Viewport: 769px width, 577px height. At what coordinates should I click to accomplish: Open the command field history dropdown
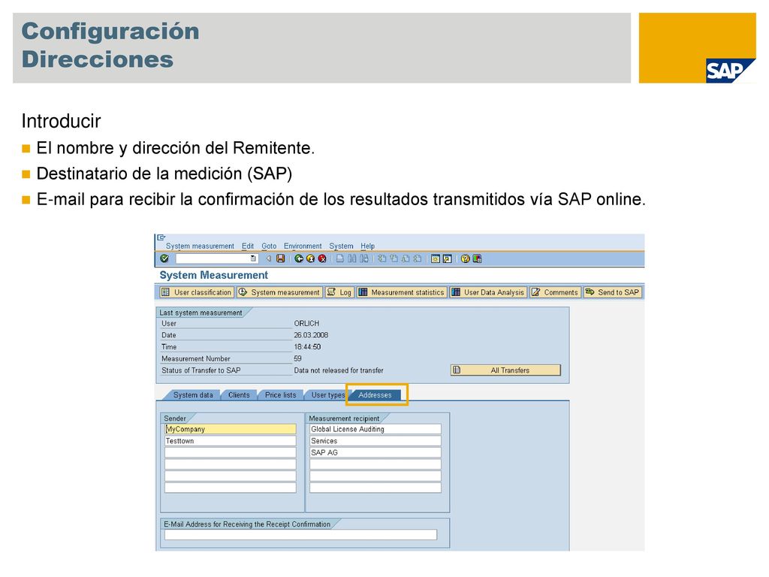253,258
